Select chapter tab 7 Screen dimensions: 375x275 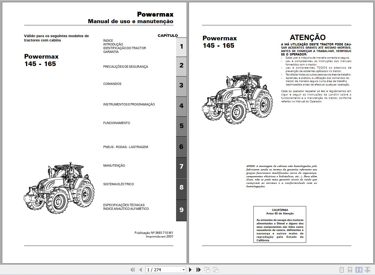tap(181, 168)
